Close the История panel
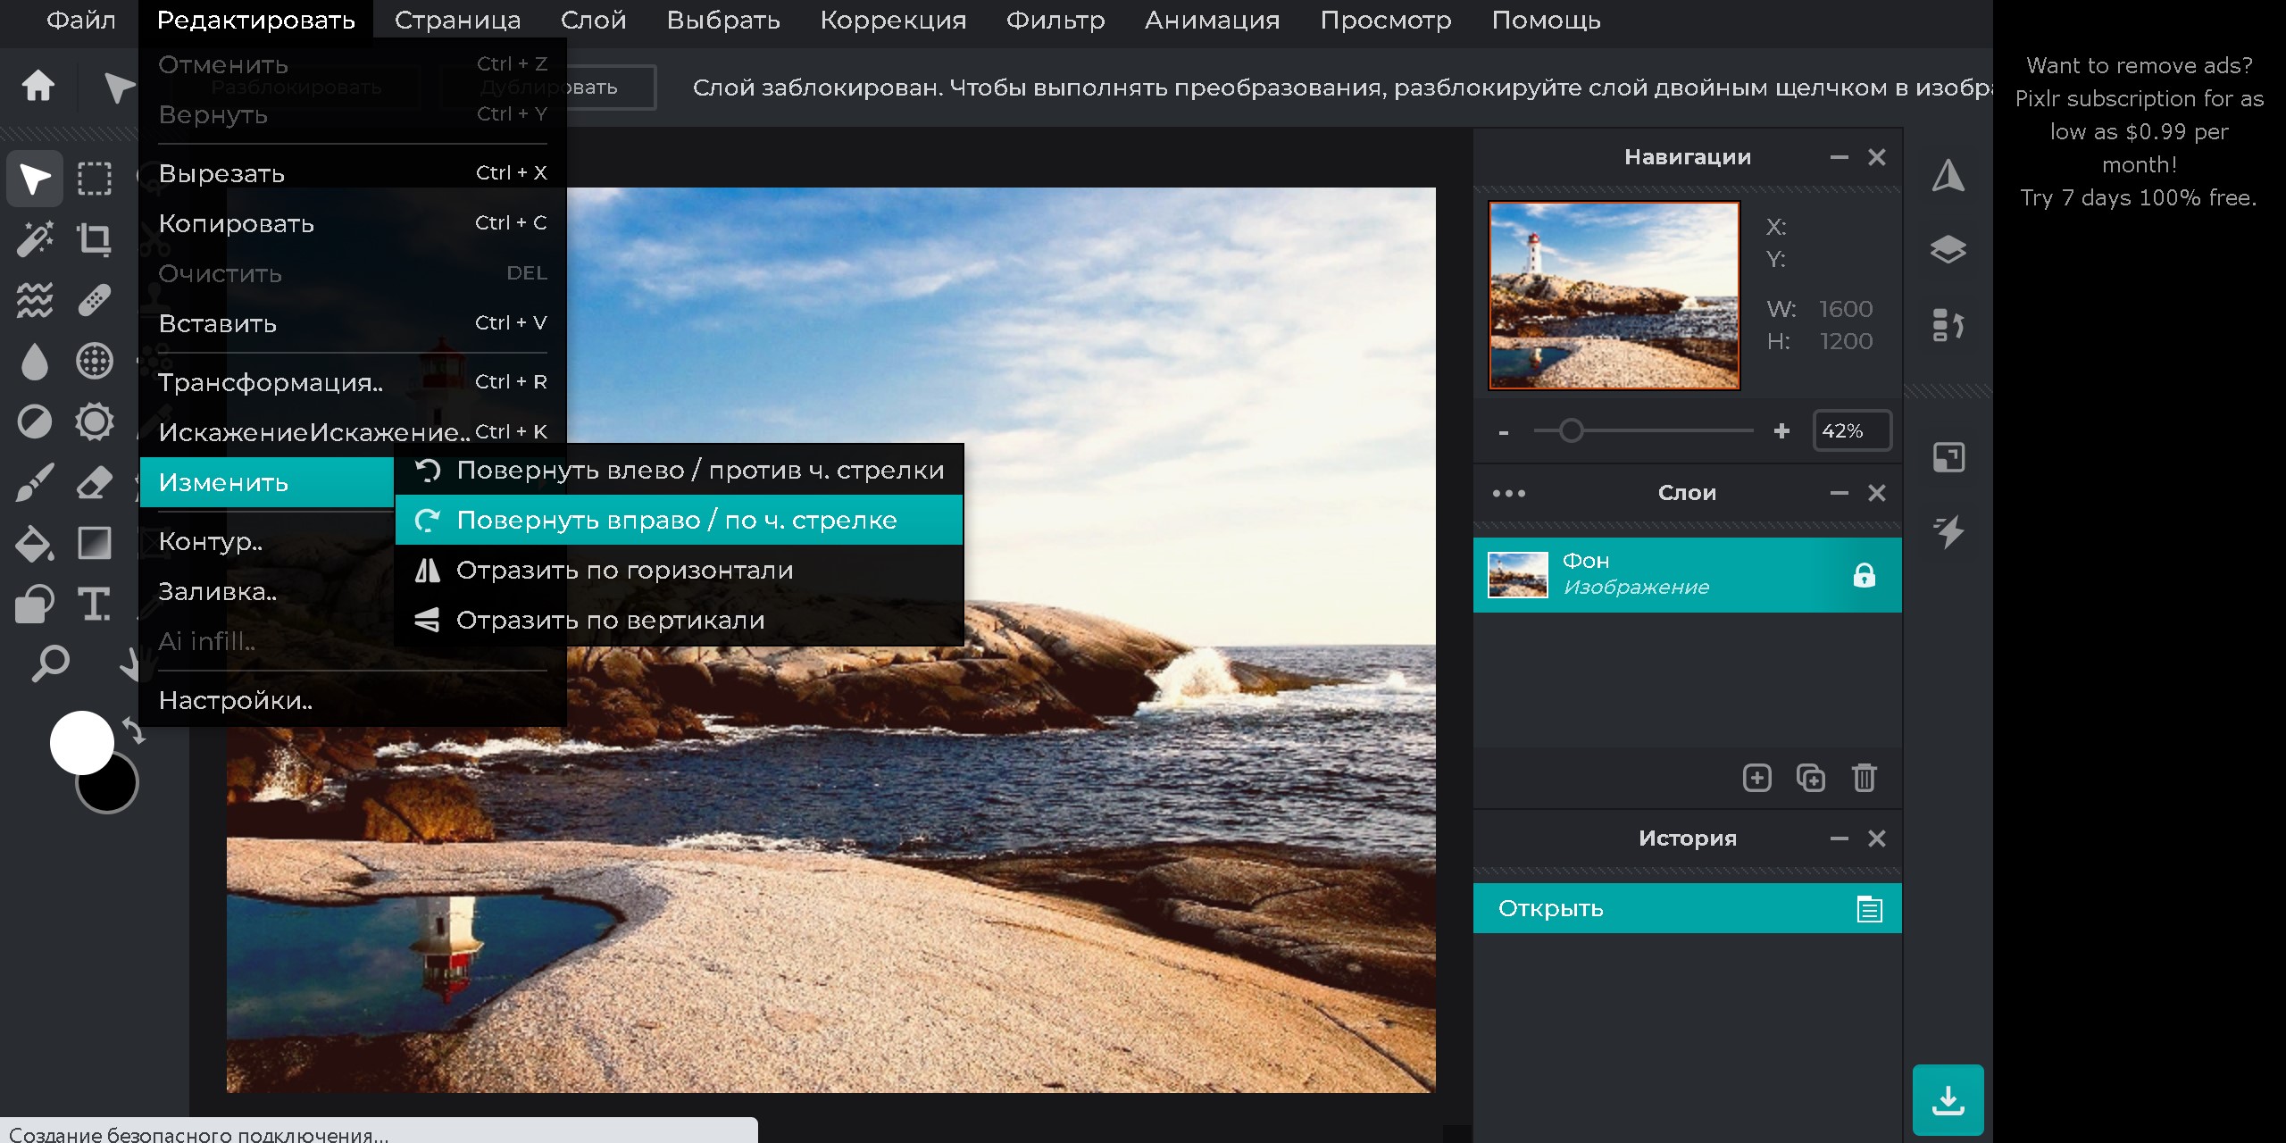2286x1143 pixels. [x=1877, y=838]
